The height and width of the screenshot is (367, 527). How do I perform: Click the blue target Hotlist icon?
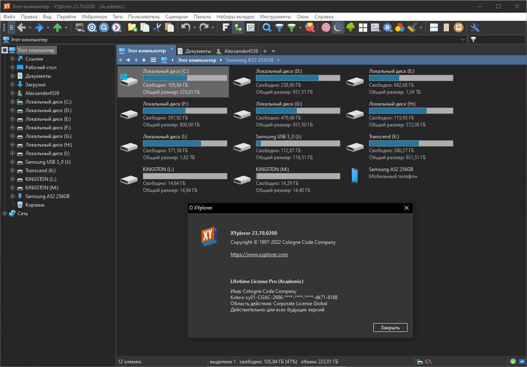tap(92, 28)
